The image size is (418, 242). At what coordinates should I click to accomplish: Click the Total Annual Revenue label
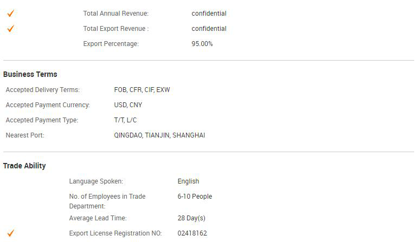(116, 14)
